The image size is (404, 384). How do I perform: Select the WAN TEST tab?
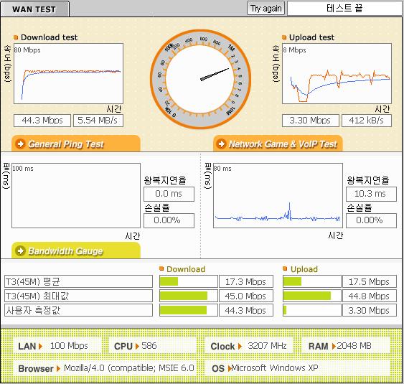point(34,9)
